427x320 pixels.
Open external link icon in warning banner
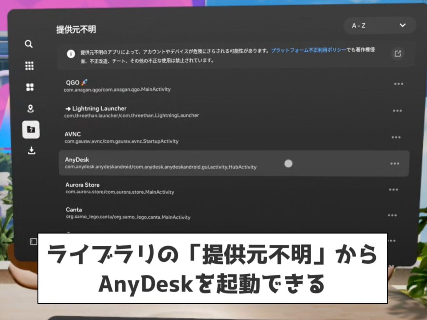[x=398, y=53]
